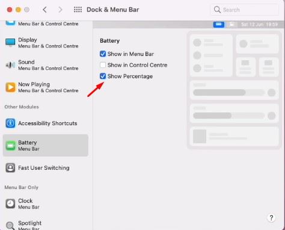Click the Battery heading in right pane
The width and height of the screenshot is (285, 230).
pos(109,41)
